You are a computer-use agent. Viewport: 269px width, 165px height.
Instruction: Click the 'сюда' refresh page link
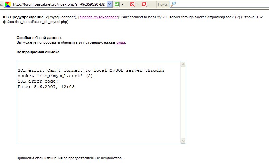point(121,43)
